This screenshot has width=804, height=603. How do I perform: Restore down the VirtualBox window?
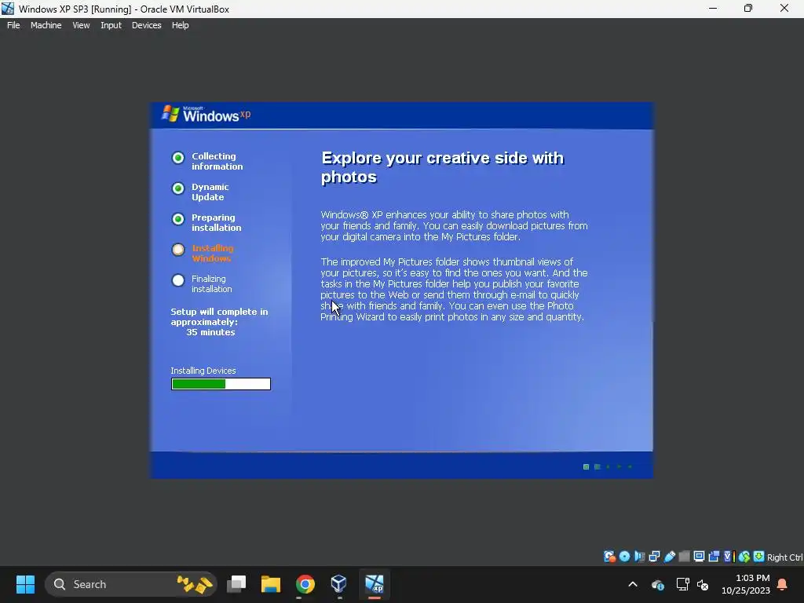tap(748, 9)
